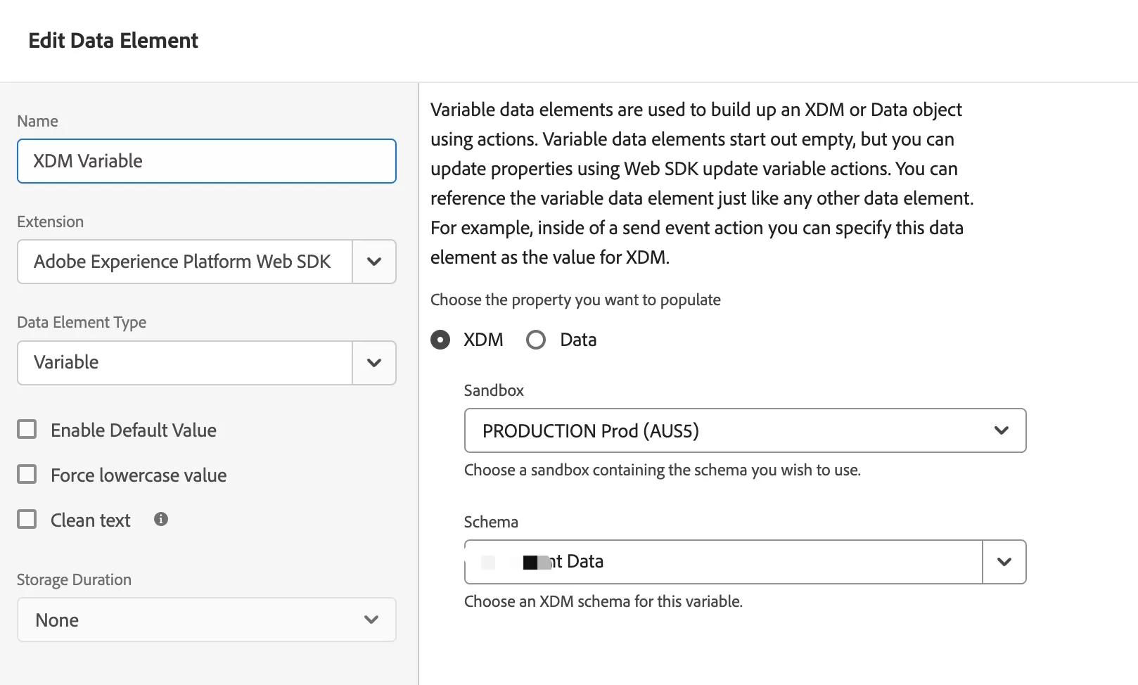Open the Storage Duration None dropdown
Screen dimensions: 1138x685
[x=207, y=620]
